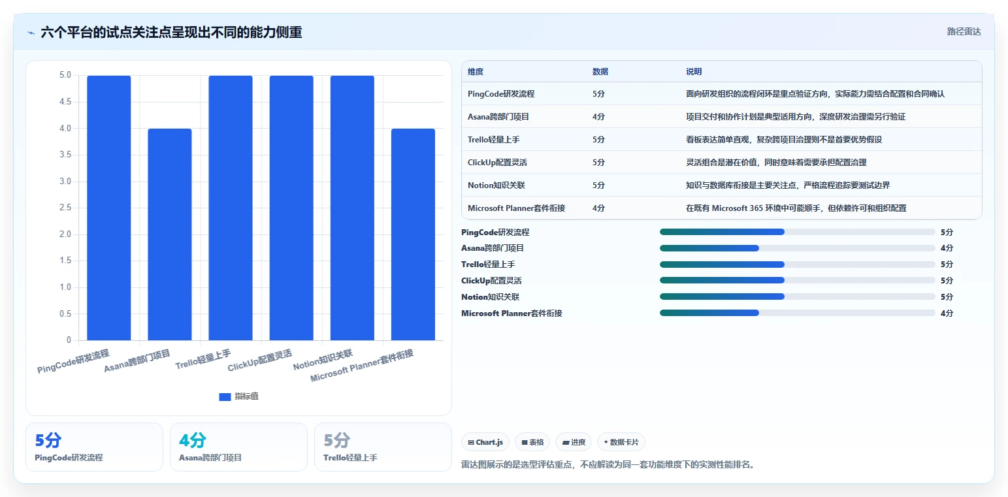
Task: Select the Chart.js chip
Action: point(485,442)
